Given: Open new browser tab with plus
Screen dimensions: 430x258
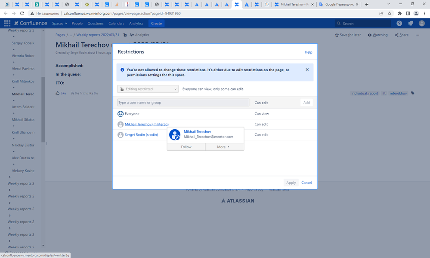Looking at the screenshot, I should [367, 4].
